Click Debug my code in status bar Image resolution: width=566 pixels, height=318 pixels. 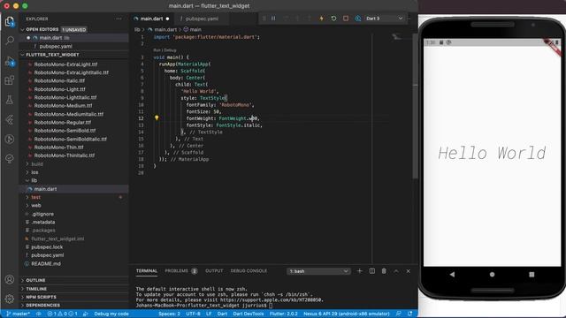111,314
